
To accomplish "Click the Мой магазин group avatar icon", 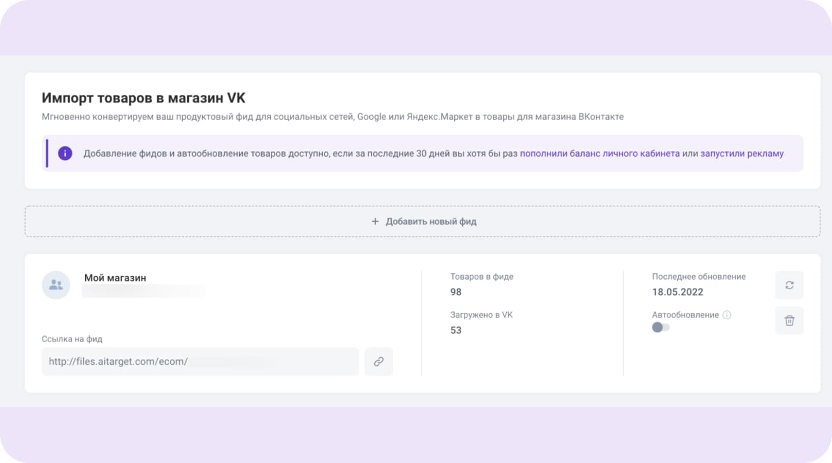I will tap(56, 285).
